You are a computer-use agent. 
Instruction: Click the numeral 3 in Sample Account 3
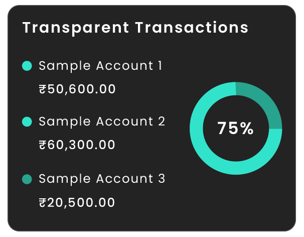click(162, 179)
